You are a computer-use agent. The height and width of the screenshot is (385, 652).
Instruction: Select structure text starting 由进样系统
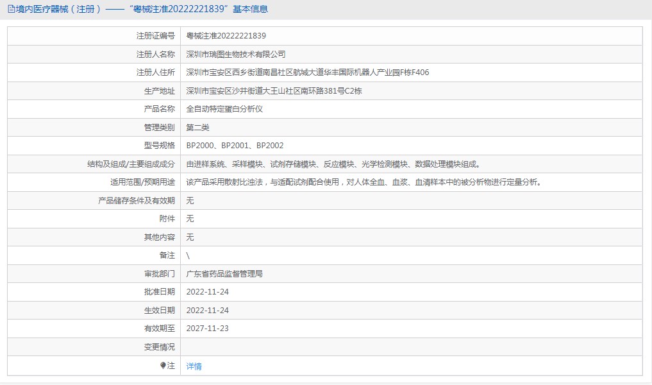click(x=334, y=164)
